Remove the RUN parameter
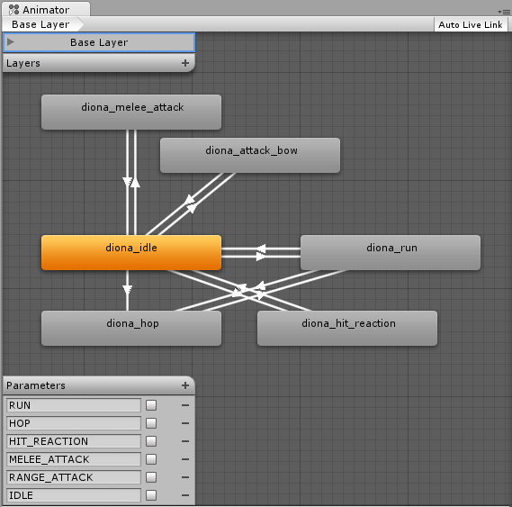The width and height of the screenshot is (512, 507). (185, 405)
